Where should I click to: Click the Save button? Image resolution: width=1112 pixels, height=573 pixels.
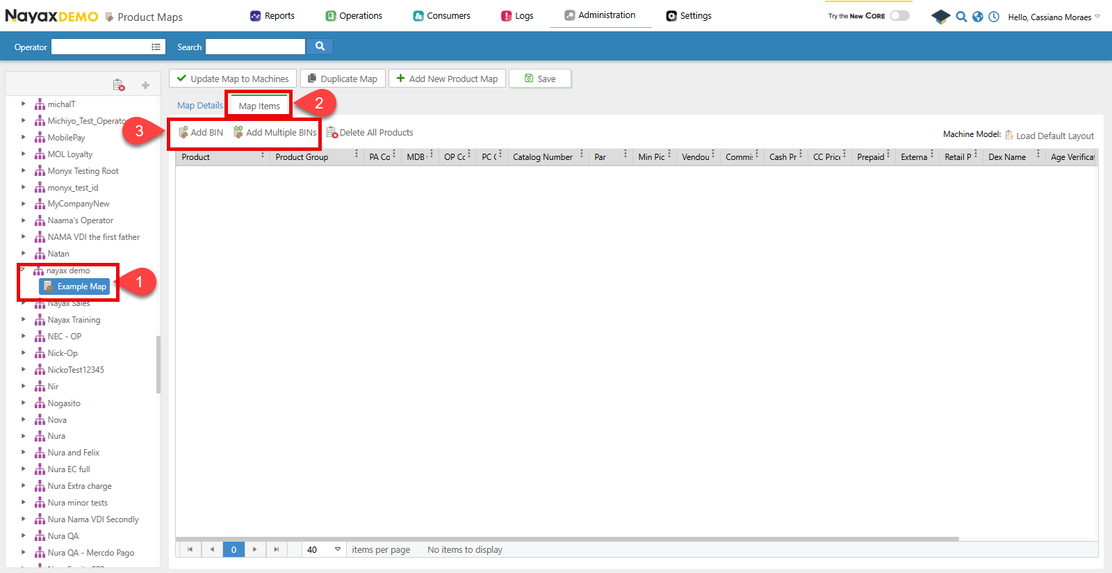click(540, 79)
